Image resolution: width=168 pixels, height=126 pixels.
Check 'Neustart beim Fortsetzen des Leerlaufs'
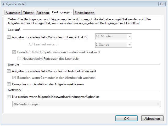(x=19, y=58)
